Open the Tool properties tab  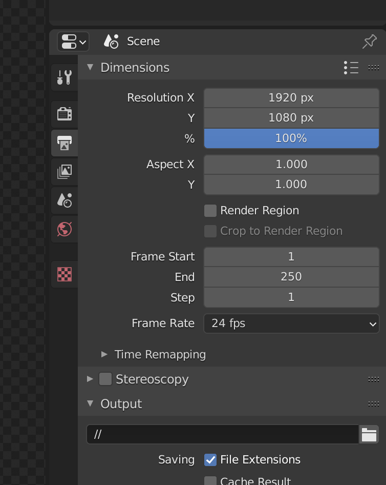[65, 77]
